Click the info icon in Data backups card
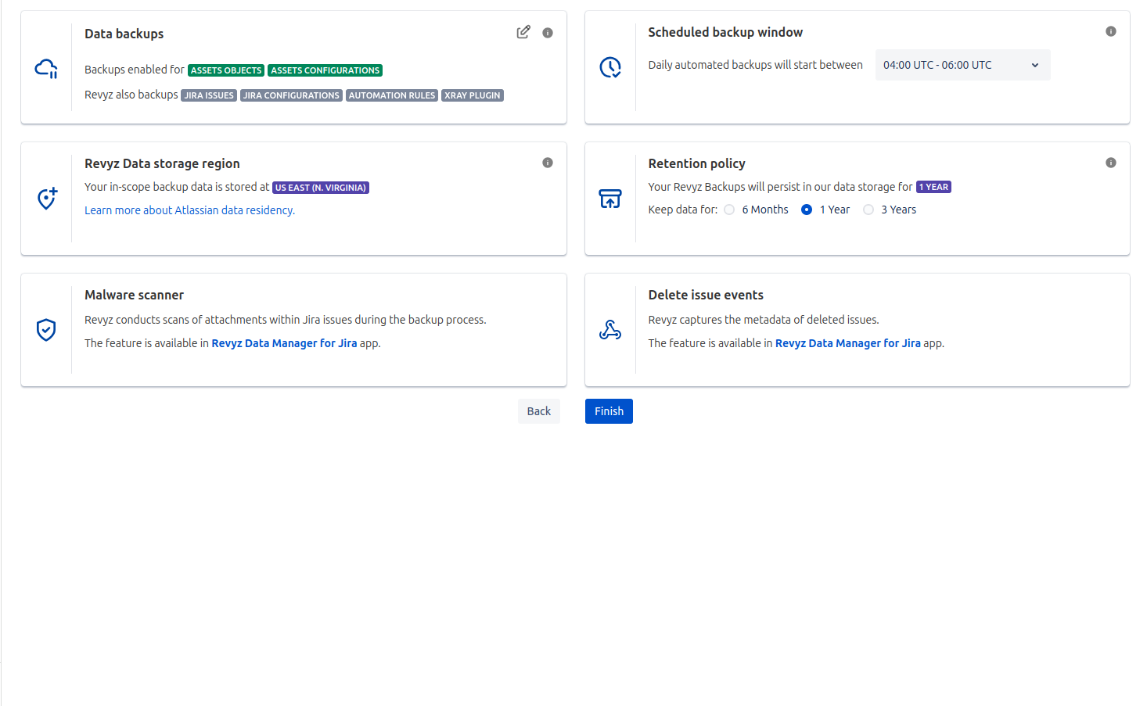 point(548,33)
